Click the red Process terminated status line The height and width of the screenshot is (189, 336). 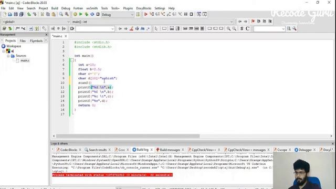pyautogui.click(x=112, y=175)
